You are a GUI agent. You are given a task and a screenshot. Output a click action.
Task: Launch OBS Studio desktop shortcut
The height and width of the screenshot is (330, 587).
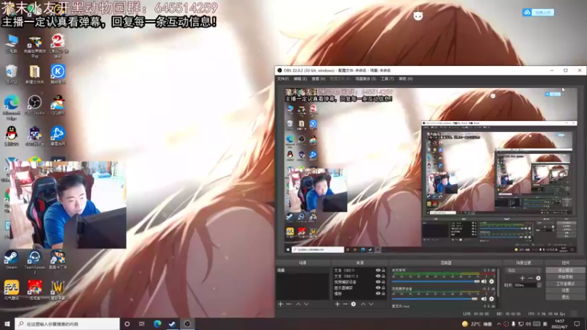[34, 105]
